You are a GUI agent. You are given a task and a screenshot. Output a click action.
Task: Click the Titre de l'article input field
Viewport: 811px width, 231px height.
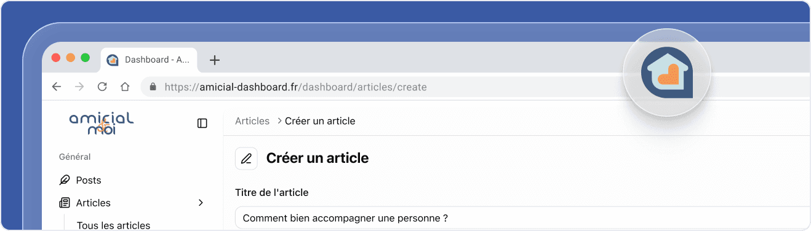(522, 218)
